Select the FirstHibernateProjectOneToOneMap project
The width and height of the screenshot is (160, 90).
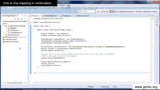click(15, 21)
